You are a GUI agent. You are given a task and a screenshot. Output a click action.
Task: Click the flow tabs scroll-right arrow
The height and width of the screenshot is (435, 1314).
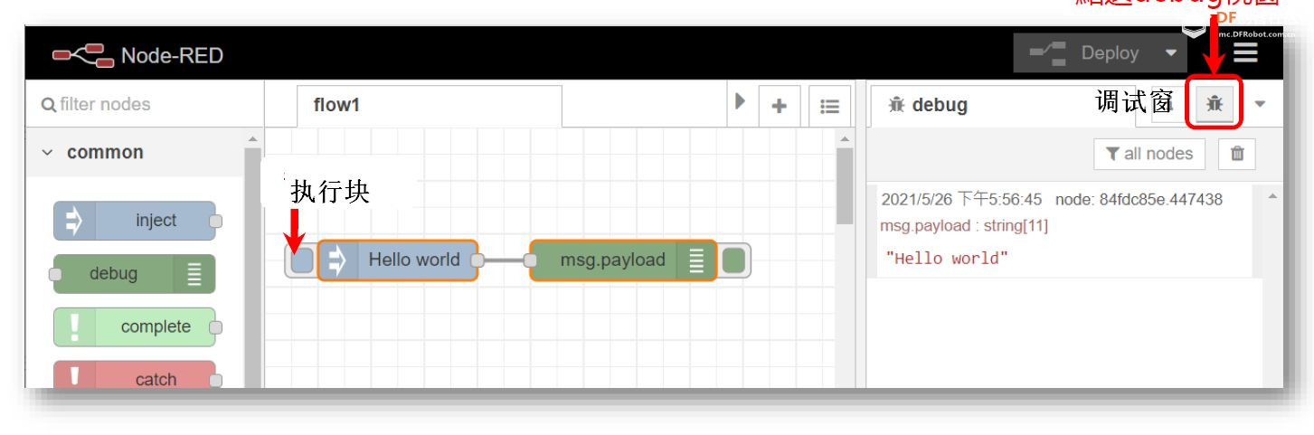739,102
